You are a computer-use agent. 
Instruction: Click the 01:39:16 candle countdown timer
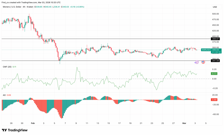(x=216, y=52)
